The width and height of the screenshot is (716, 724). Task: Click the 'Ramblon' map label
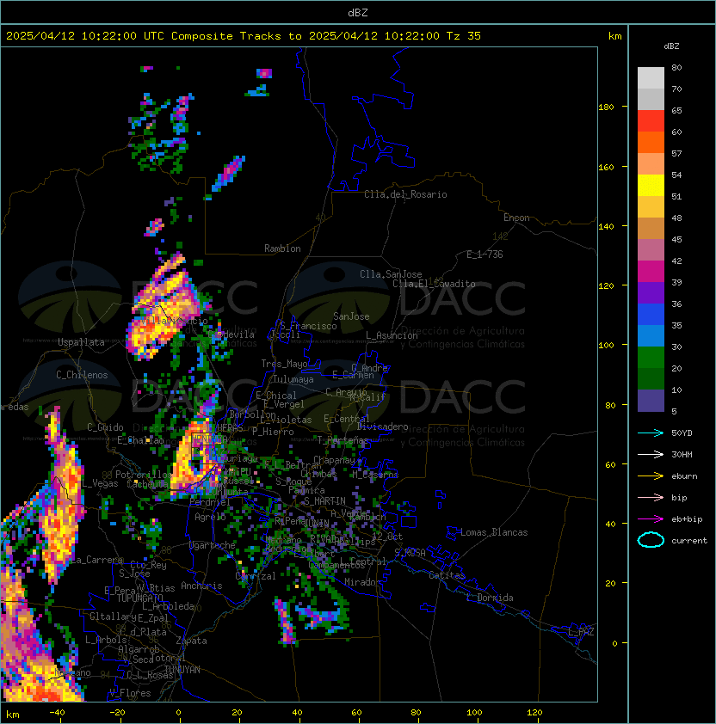pyautogui.click(x=282, y=248)
